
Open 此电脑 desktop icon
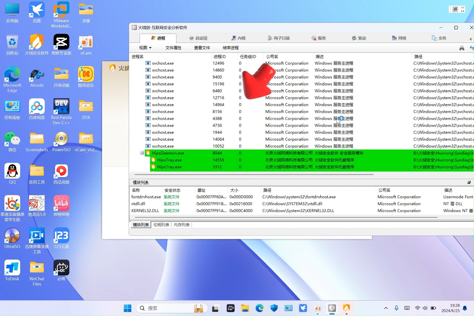click(x=12, y=13)
